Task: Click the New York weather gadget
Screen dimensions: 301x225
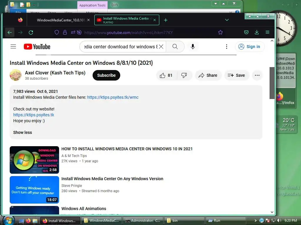Action: [287, 125]
